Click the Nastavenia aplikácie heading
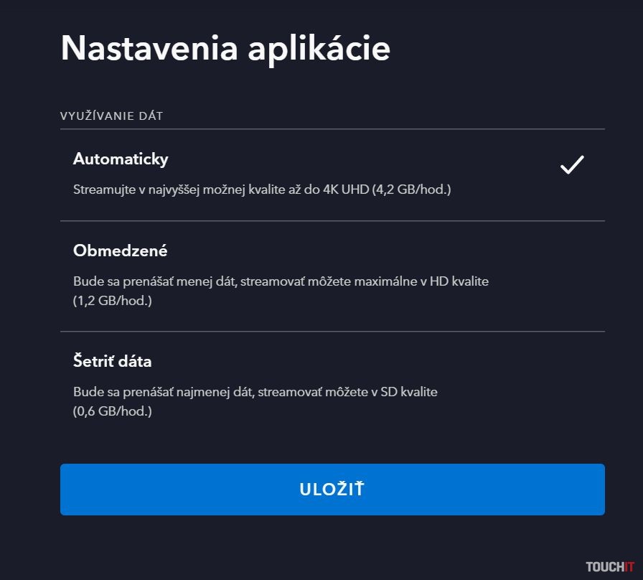This screenshot has height=580, width=643. pyautogui.click(x=225, y=48)
